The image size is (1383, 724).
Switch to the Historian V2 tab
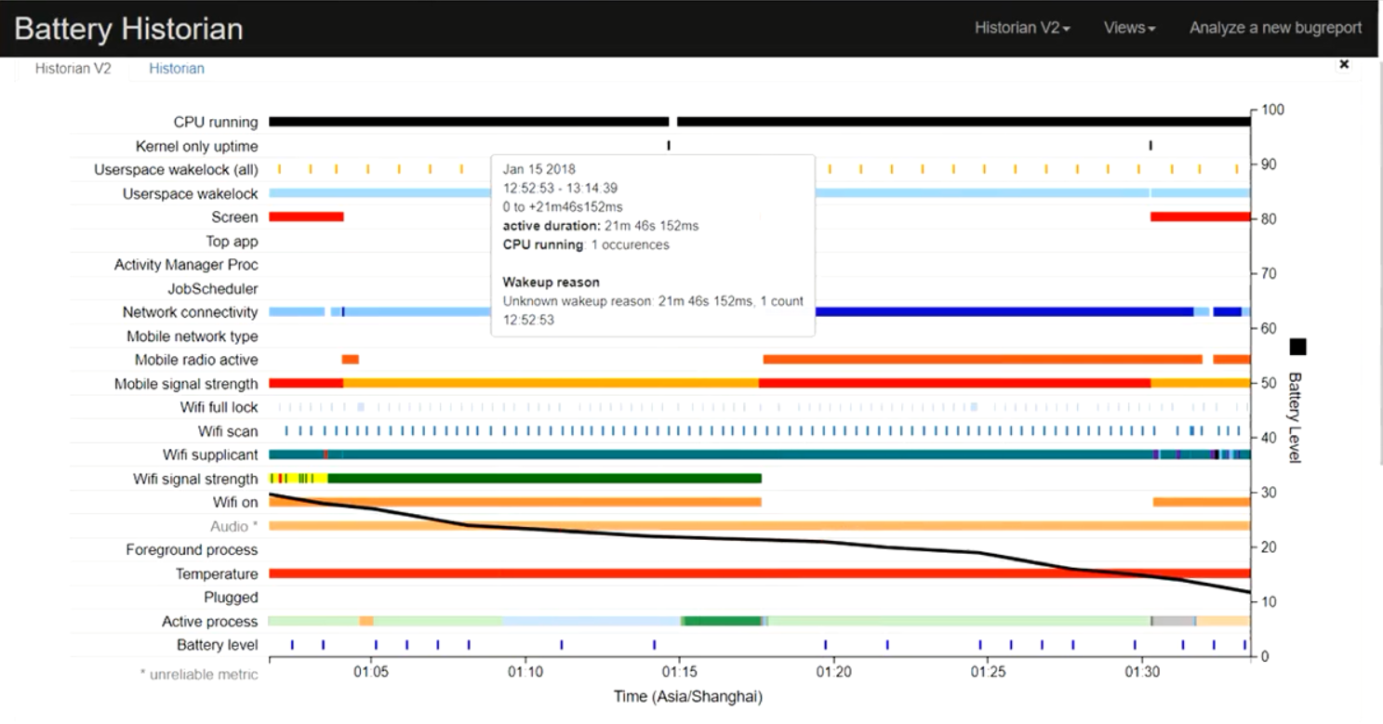tap(73, 69)
